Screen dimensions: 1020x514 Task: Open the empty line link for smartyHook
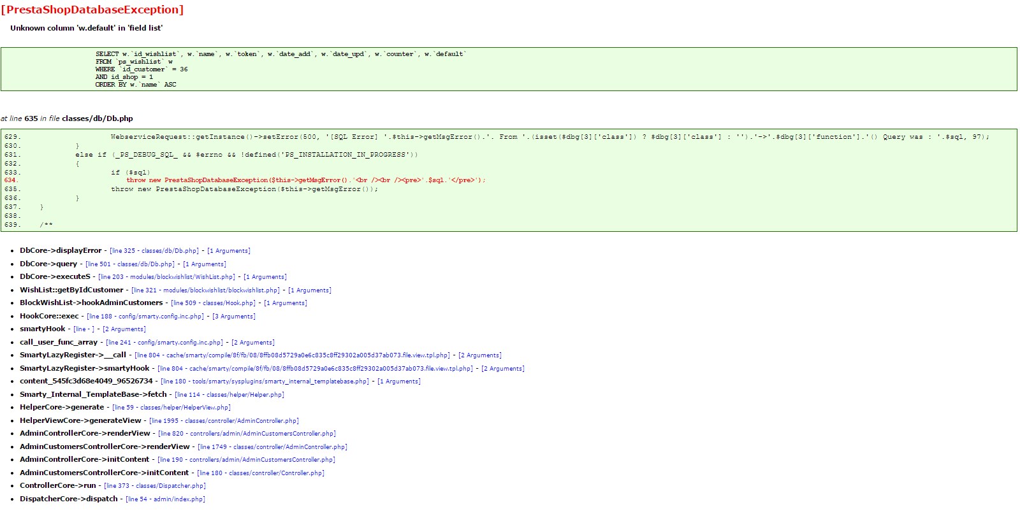[x=84, y=329]
